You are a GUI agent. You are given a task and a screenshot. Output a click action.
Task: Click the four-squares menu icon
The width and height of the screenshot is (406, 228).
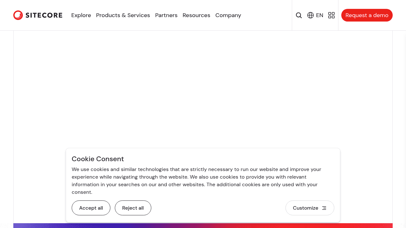tap(331, 15)
